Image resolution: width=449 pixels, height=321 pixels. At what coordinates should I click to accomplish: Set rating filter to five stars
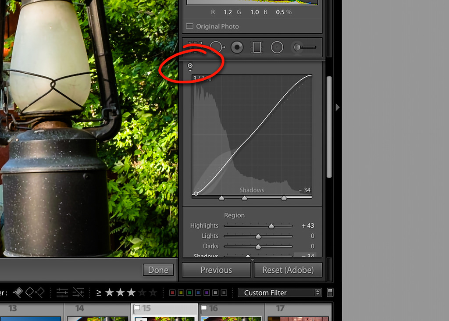point(153,292)
